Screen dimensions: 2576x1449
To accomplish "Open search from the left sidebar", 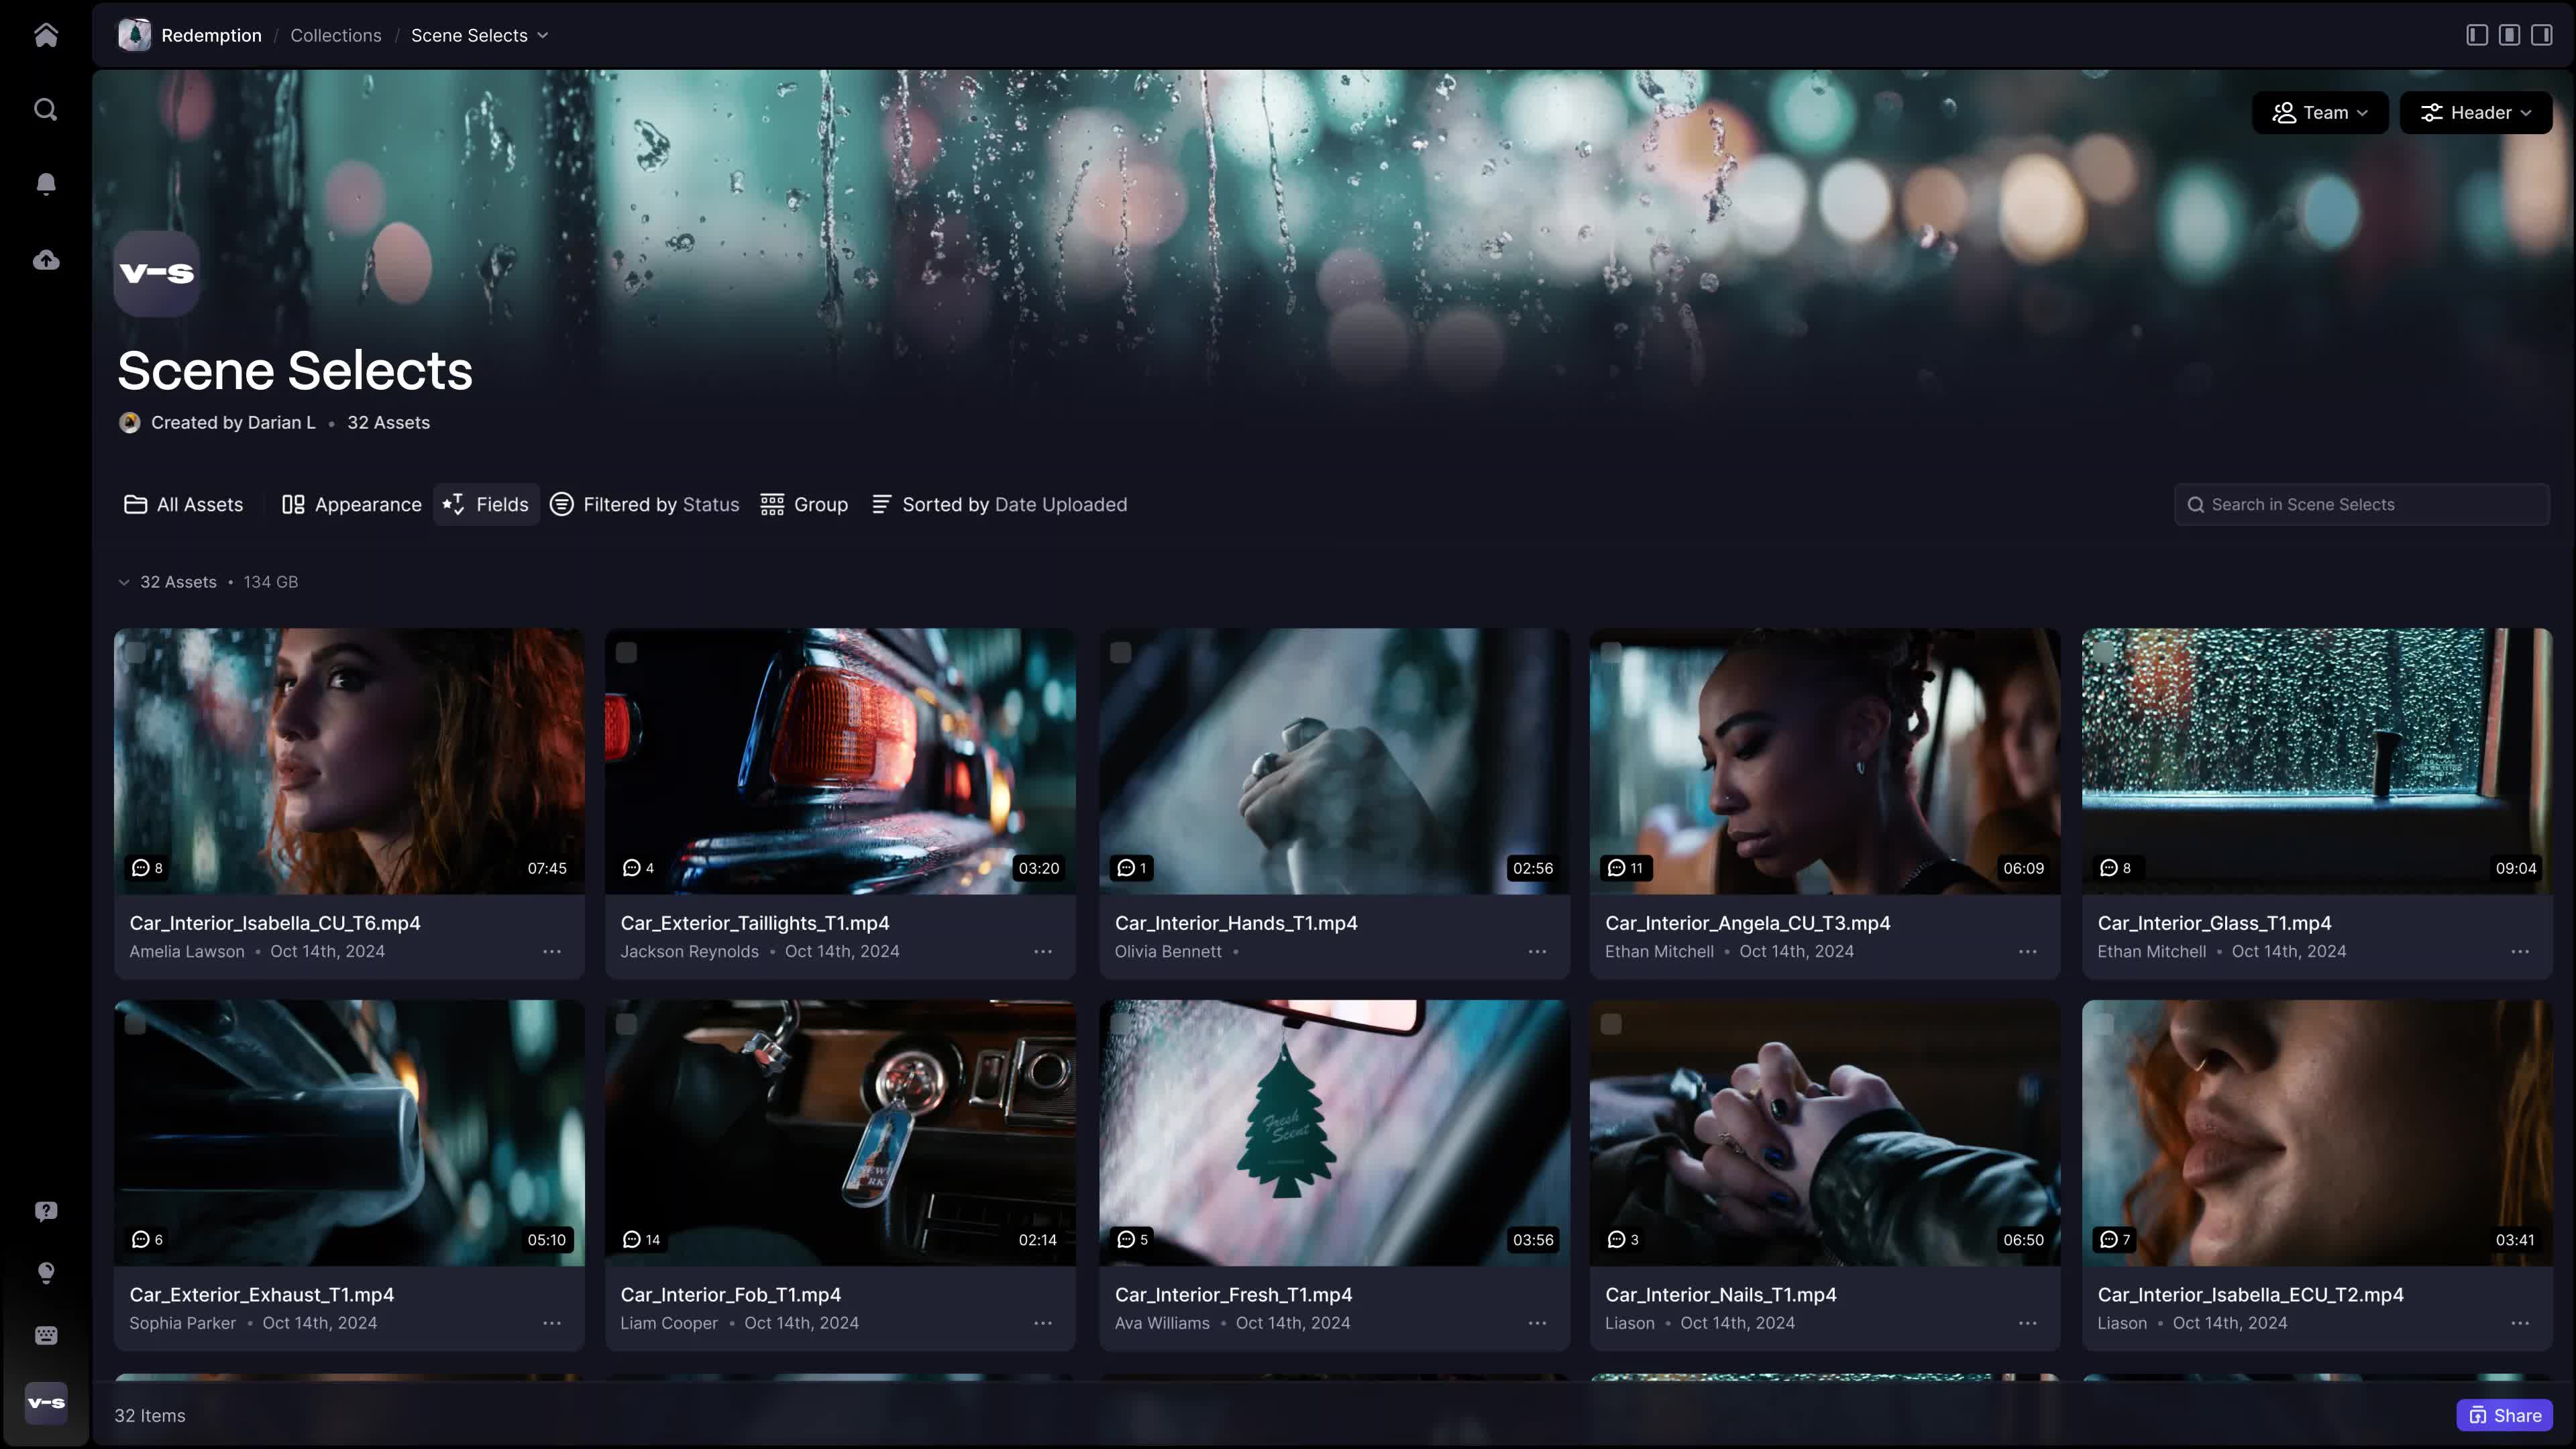I will coord(46,109).
